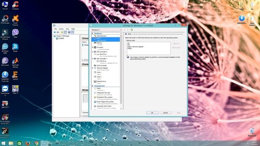
Task: Open CCleaner desktop icon
Action: pos(15,5)
